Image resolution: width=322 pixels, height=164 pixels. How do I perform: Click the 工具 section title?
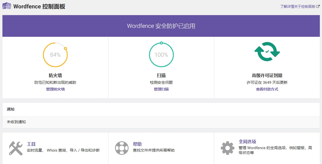pos(32,144)
